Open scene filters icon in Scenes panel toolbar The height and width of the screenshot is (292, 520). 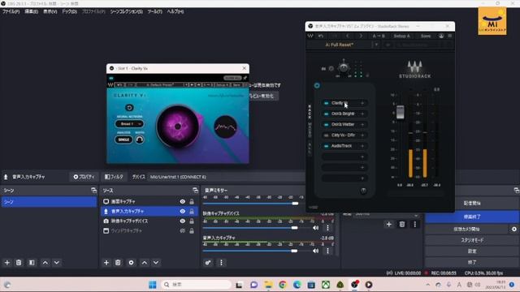click(32, 263)
